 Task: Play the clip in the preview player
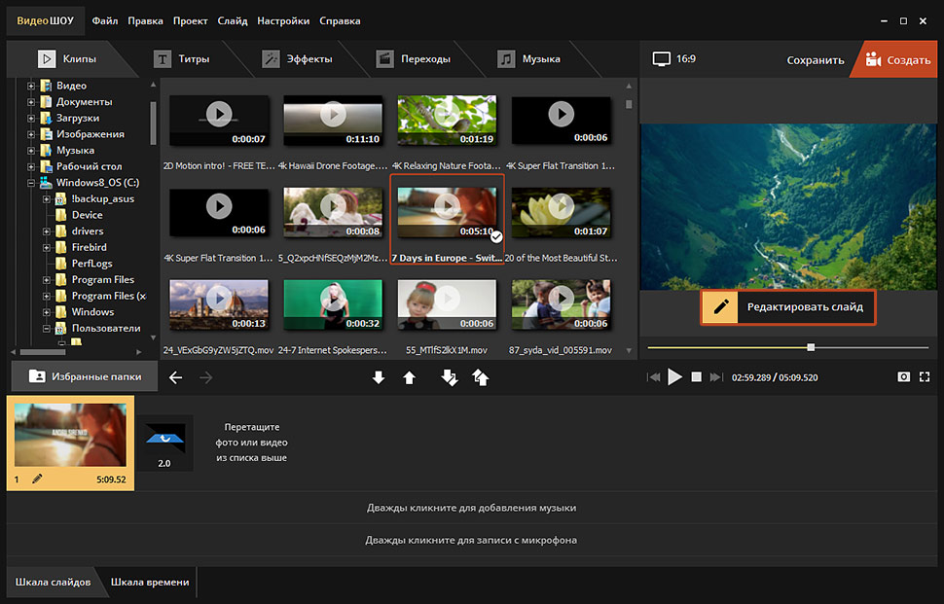pos(674,377)
